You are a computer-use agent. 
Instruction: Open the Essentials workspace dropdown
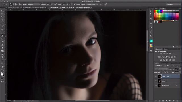click(x=173, y=5)
